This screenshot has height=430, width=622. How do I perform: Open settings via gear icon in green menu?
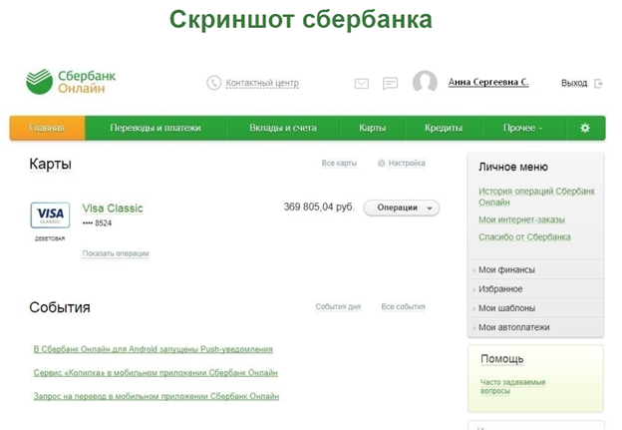(585, 128)
